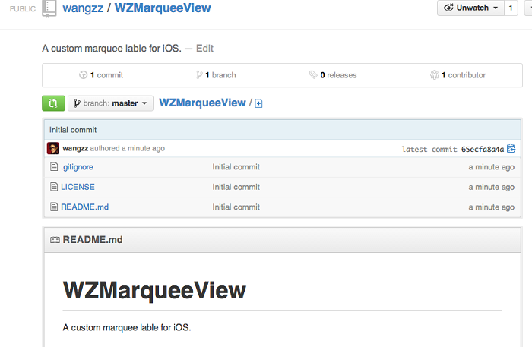This screenshot has height=347, width=532.
Task: Click the file icon beside README.md
Action: click(54, 207)
